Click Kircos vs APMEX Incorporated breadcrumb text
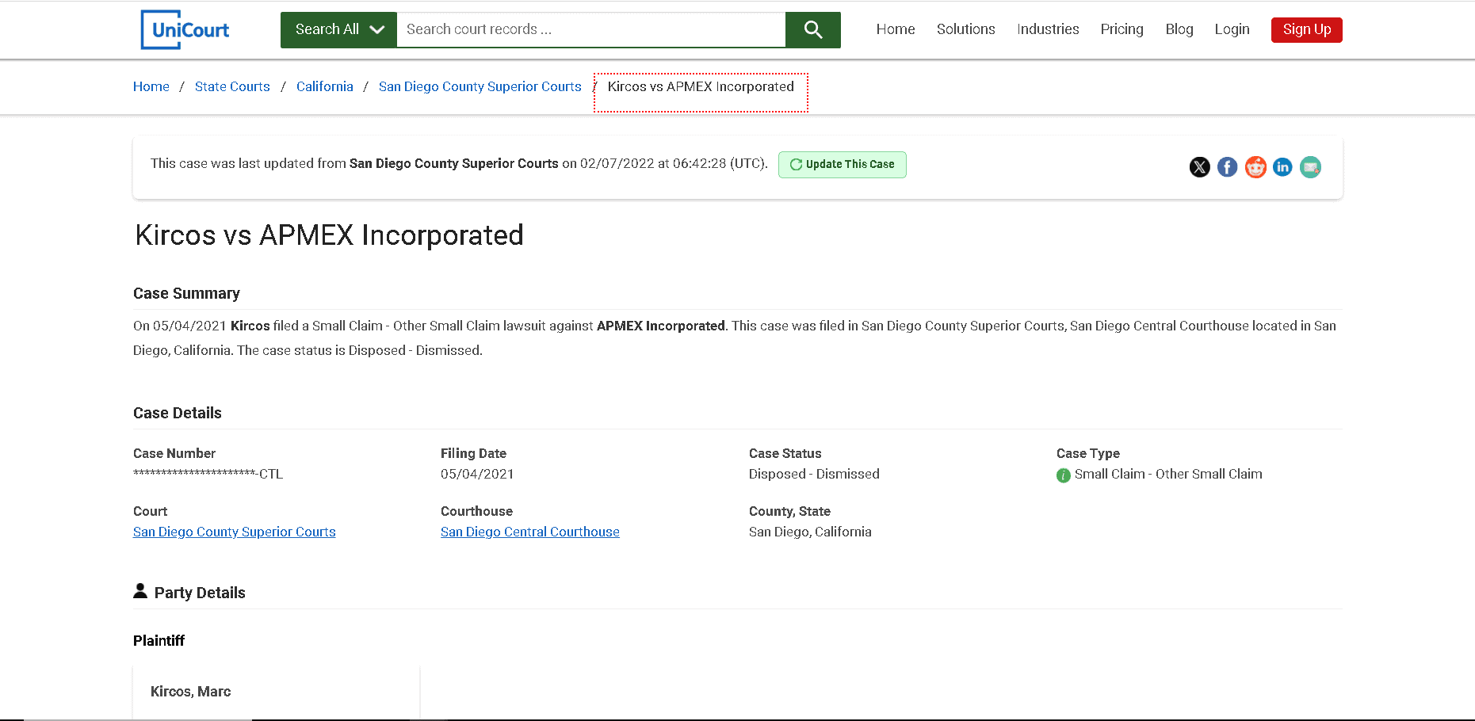This screenshot has height=721, width=1475. (701, 86)
